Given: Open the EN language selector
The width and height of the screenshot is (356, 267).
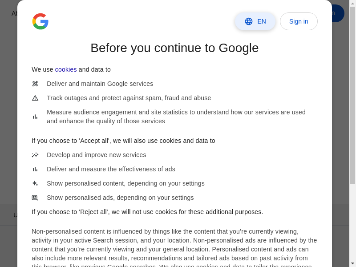Looking at the screenshot, I should point(255,21).
